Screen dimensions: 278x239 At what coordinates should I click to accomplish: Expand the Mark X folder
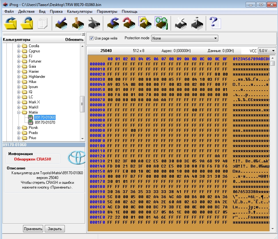pos(19,102)
